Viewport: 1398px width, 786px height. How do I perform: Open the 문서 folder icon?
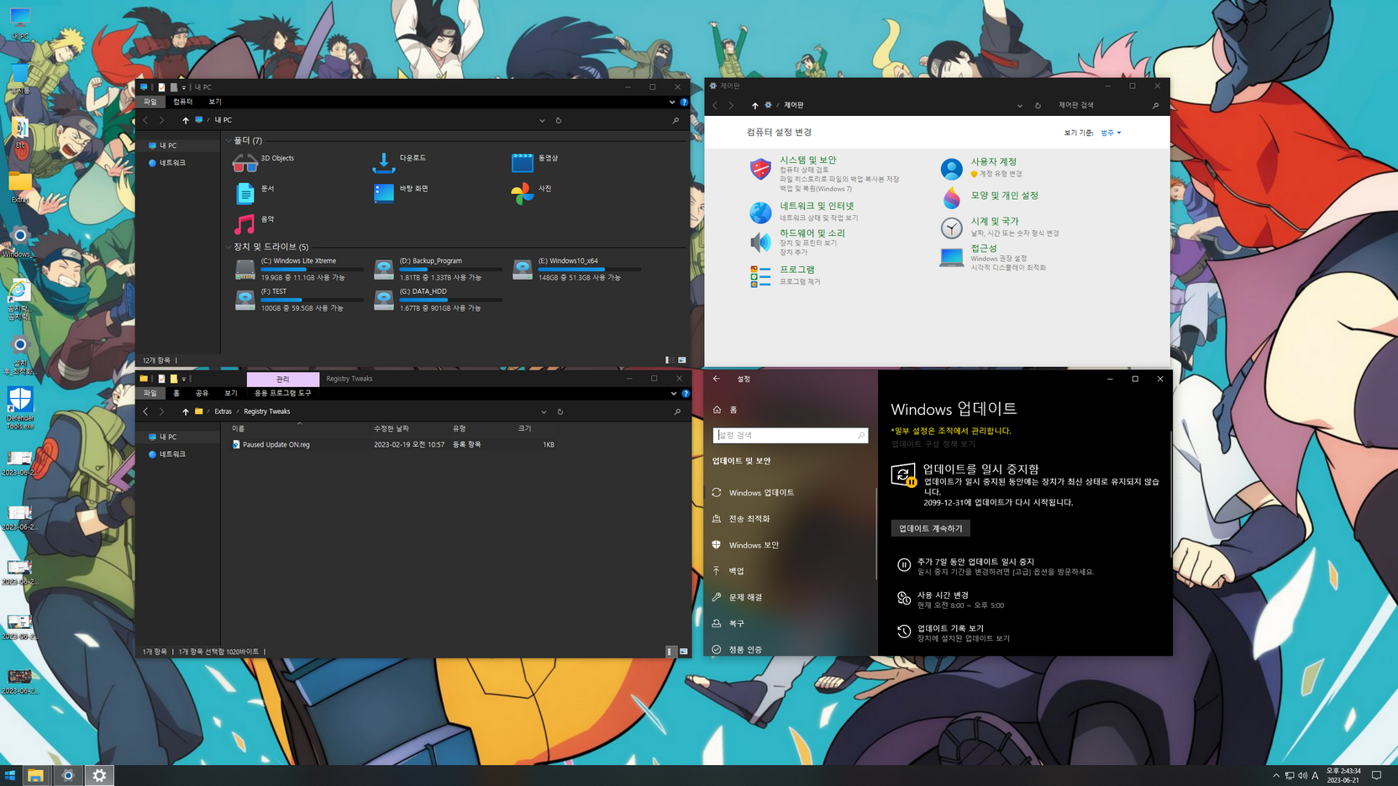pos(244,193)
